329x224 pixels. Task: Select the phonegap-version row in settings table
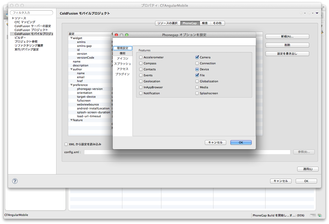90,89
